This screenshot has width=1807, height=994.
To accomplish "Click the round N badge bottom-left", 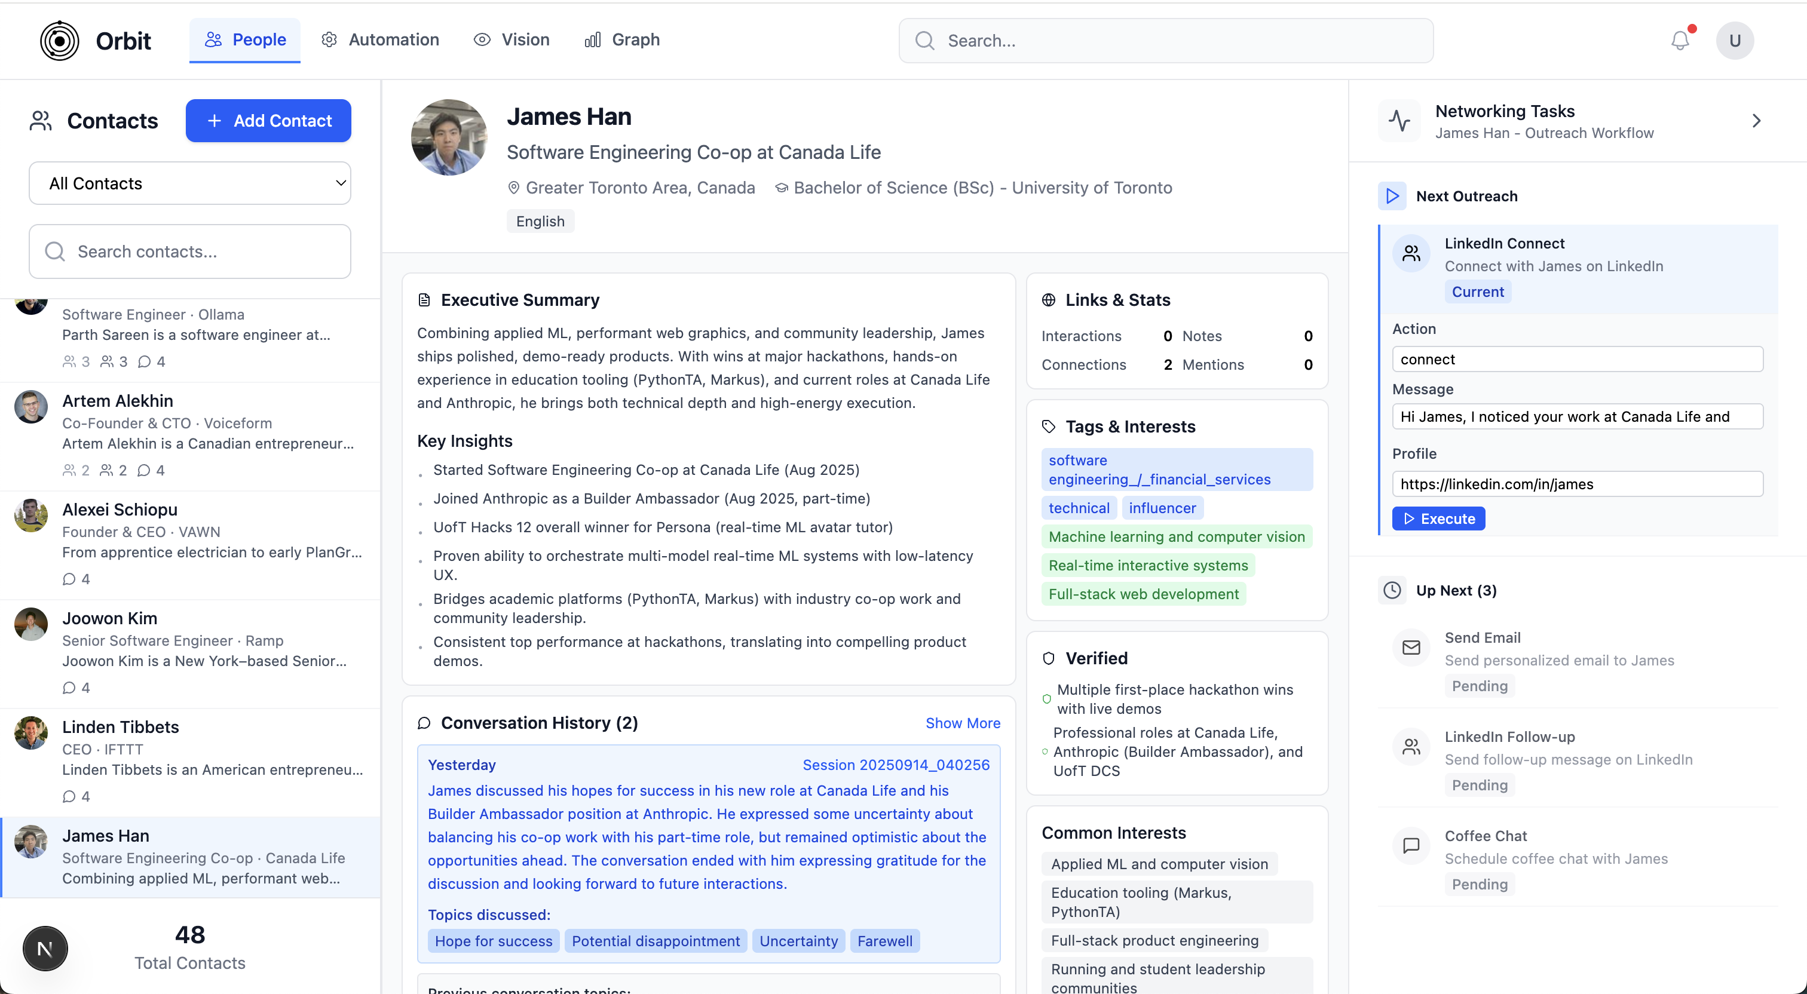I will [x=45, y=949].
